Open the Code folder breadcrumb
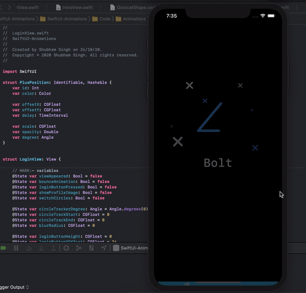Image resolution: width=306 pixels, height=293 pixels. coord(101,19)
